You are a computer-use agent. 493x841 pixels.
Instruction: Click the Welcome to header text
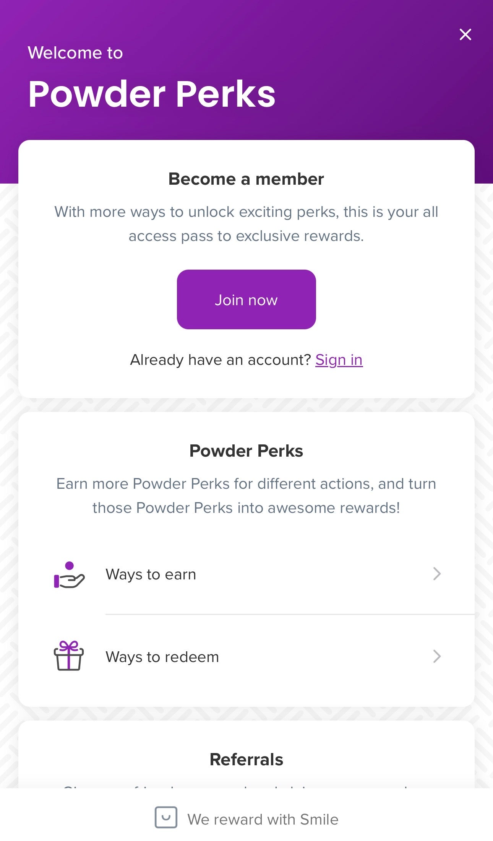75,53
